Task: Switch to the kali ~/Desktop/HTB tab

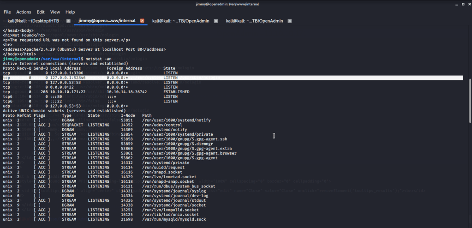Action: click(33, 21)
